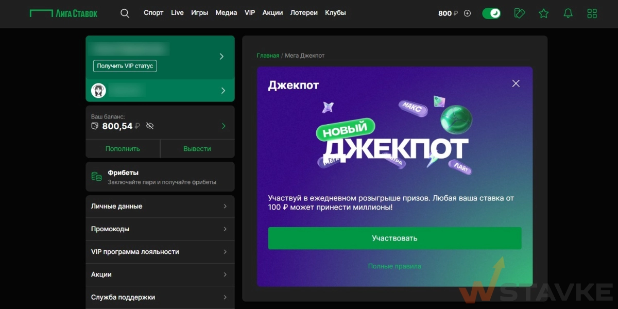Select Клубы in the top menu

pos(335,13)
